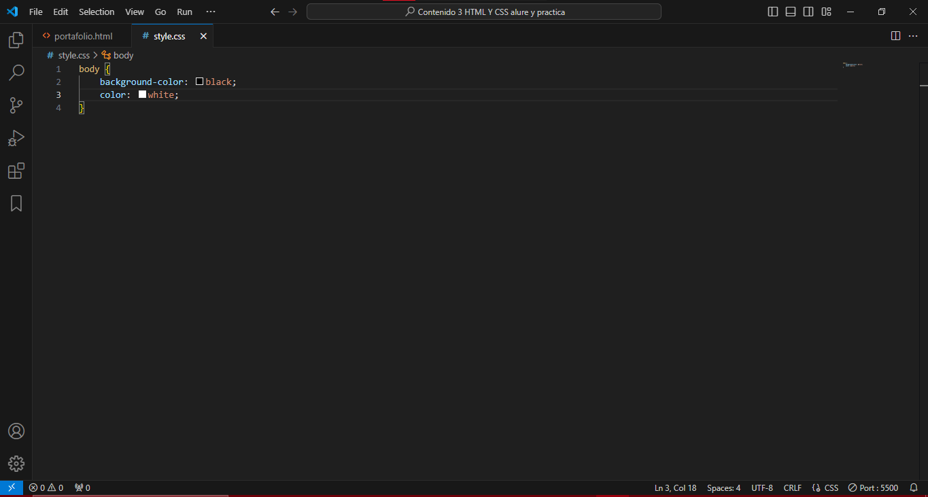Go back with the left arrow
The width and height of the screenshot is (928, 497).
tap(275, 12)
